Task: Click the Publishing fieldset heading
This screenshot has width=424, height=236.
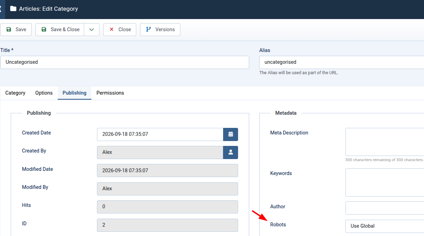Action: (39, 113)
